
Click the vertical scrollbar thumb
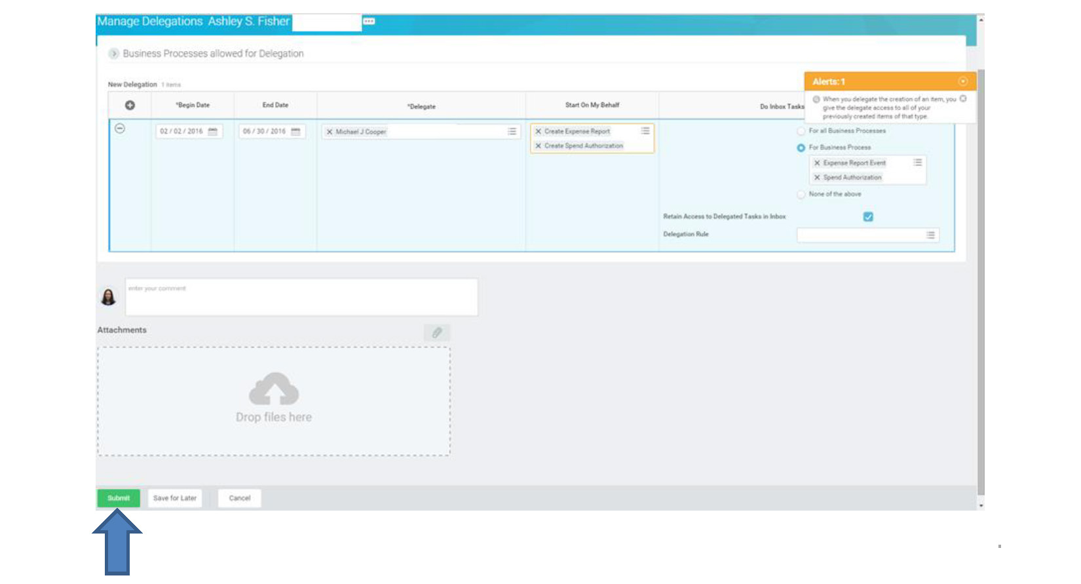tap(981, 282)
